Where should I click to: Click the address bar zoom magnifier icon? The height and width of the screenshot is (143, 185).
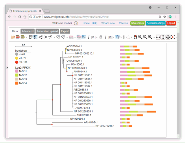coord(160,17)
